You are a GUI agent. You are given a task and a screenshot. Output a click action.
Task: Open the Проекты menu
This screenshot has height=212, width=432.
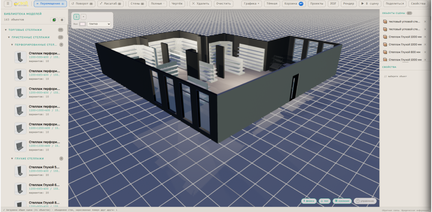coord(316,4)
